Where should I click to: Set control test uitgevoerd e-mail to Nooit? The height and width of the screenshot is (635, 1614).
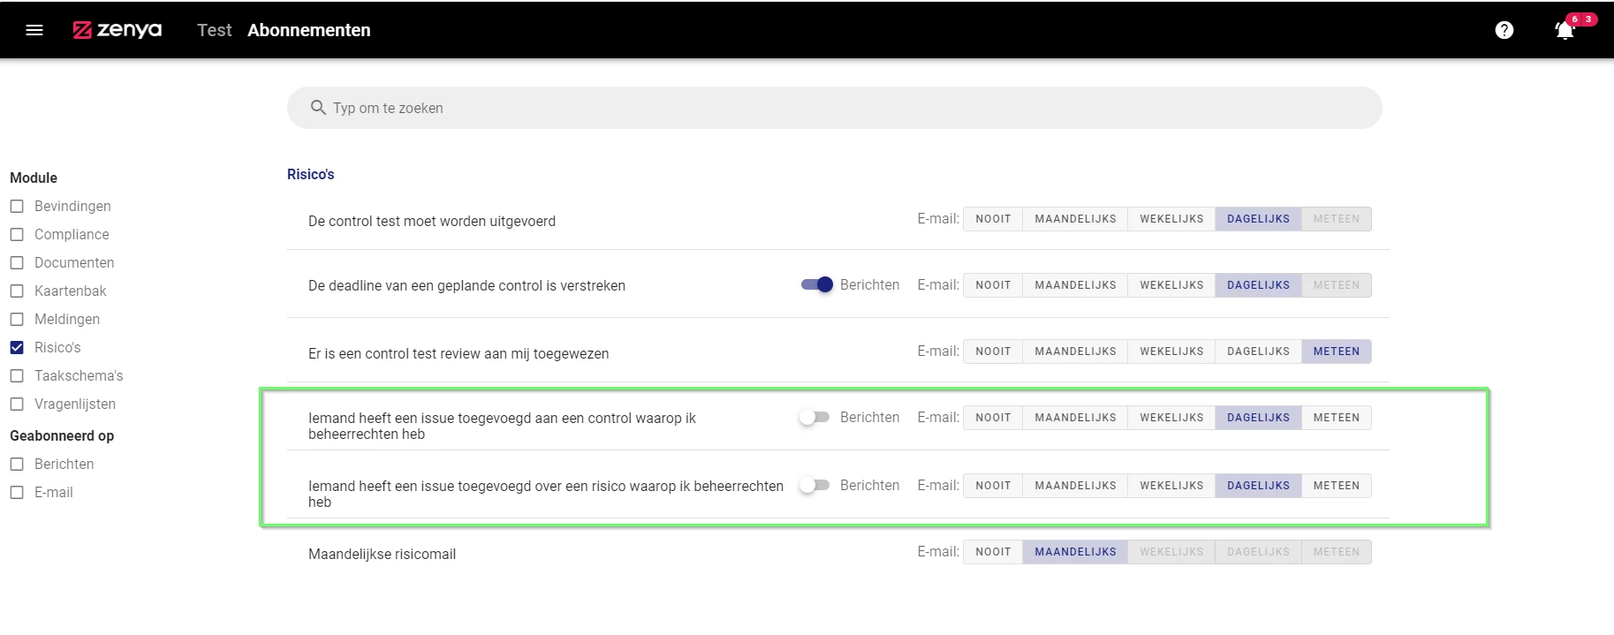coord(993,219)
